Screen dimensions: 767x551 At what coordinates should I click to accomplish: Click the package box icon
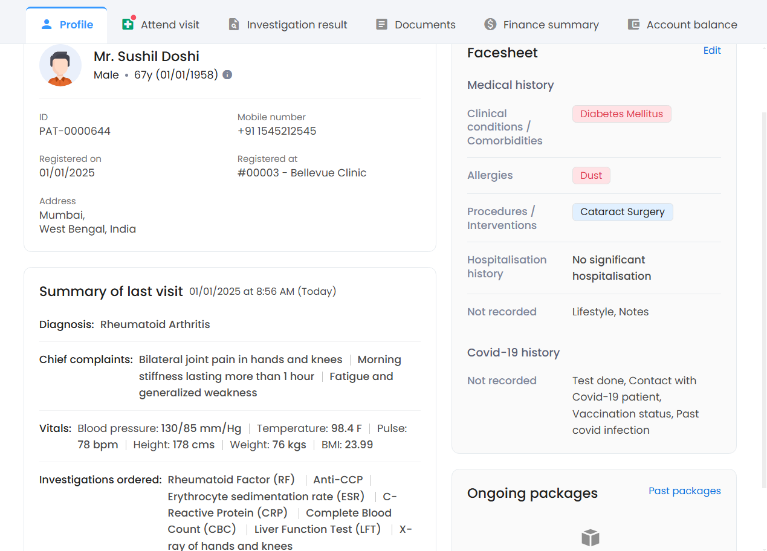590,537
